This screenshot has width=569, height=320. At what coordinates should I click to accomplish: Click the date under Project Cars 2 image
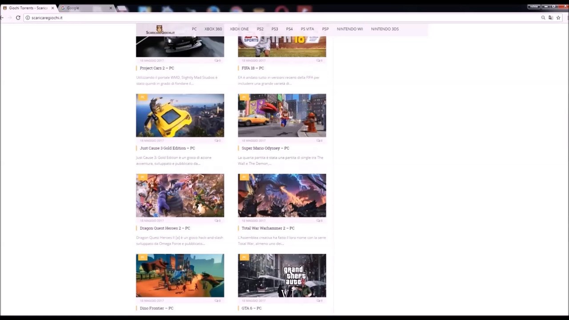point(152,60)
